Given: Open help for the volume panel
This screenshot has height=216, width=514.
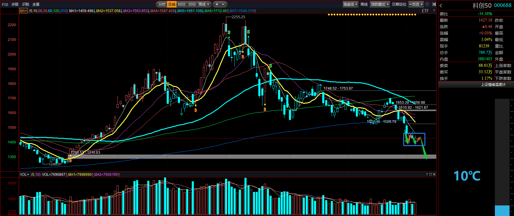Looking at the screenshot, I should pyautogui.click(x=427, y=175).
